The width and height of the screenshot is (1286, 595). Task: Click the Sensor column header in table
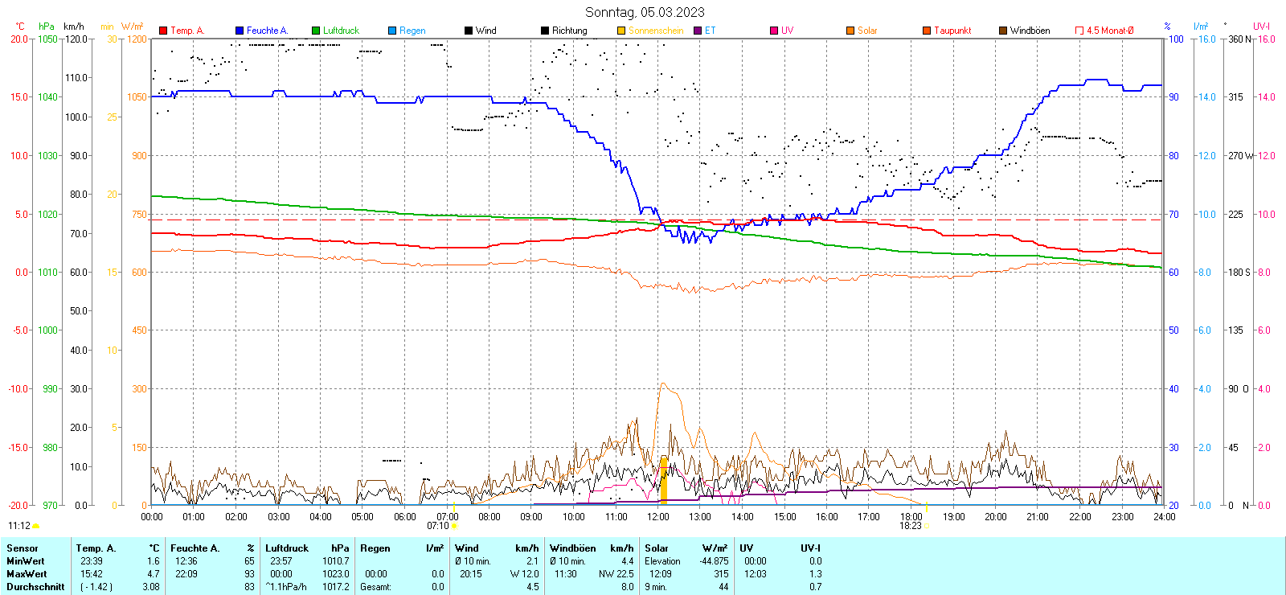pyautogui.click(x=23, y=548)
